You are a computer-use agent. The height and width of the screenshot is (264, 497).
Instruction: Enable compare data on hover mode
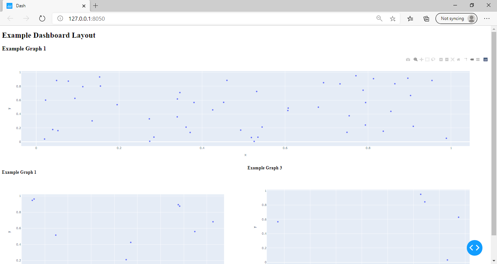477,59
